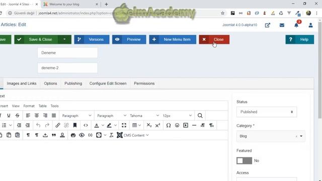The image size is (322, 181).
Task: Apply superscript formatting
Action: [x=157, y=125]
